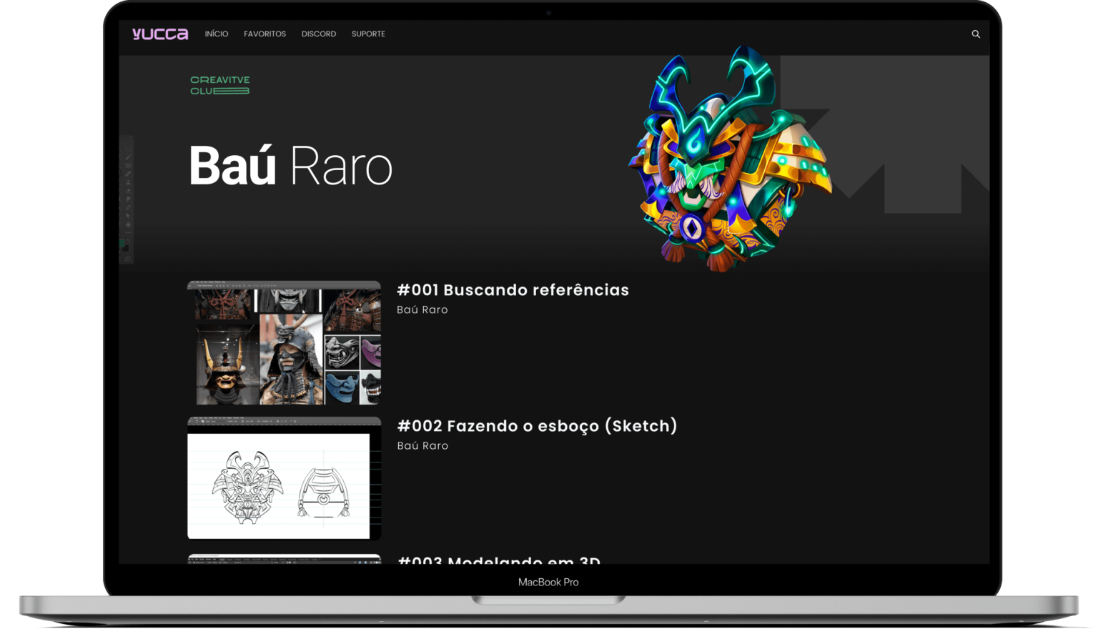Click 'Baú Raro' subtitle under lesson #001
1098x629 pixels.
(x=422, y=309)
